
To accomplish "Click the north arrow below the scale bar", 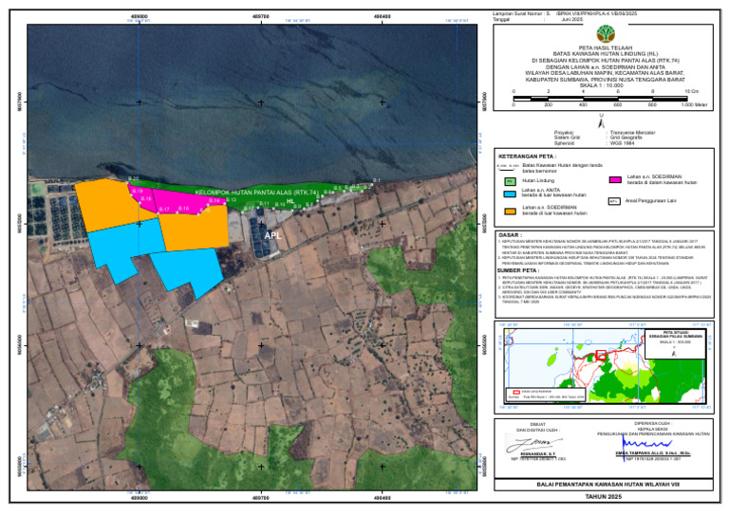I will [x=601, y=121].
